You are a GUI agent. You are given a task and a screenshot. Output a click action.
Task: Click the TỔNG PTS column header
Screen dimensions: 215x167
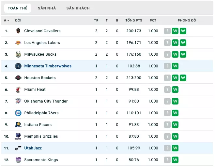(x=134, y=21)
